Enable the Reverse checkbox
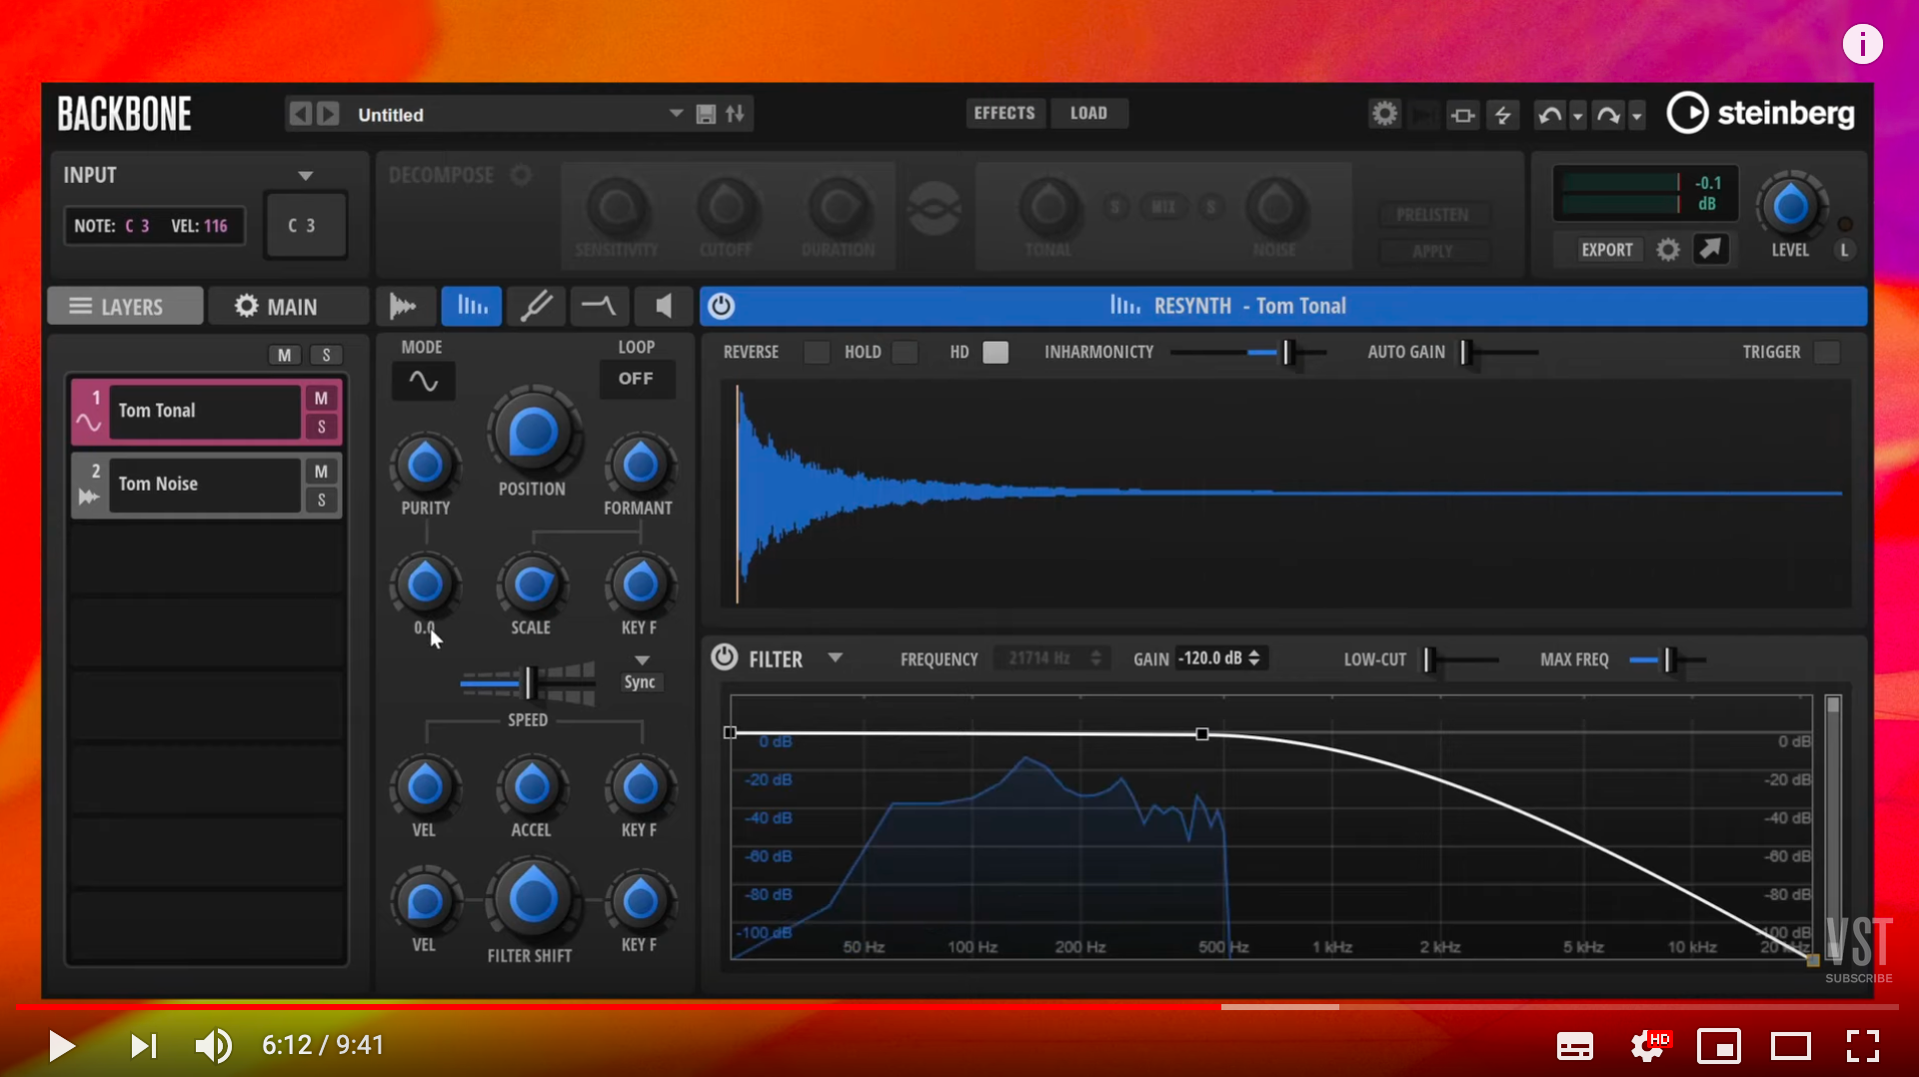Image resolution: width=1919 pixels, height=1077 pixels. pos(817,352)
